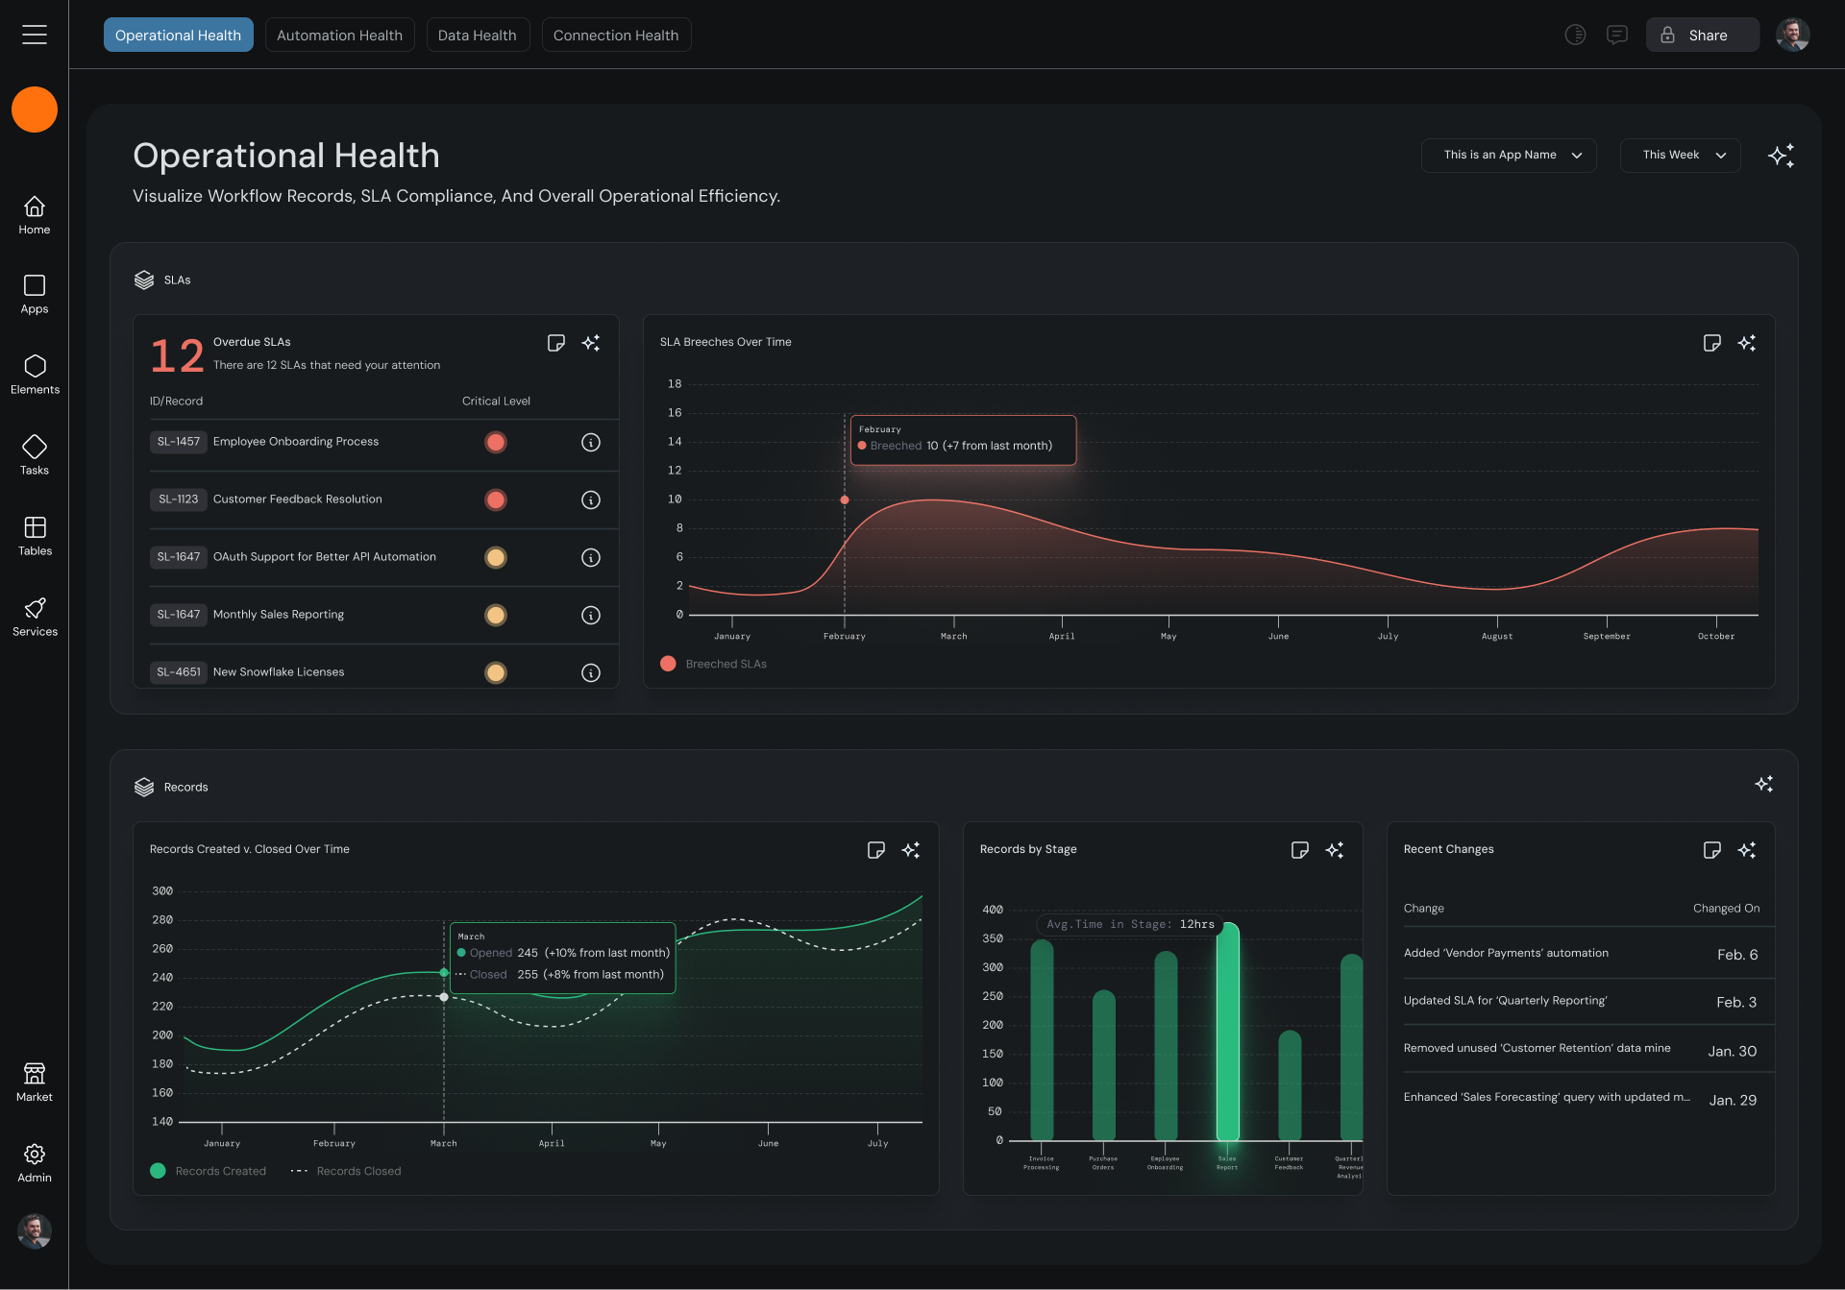Switch to Connection Health tab

pyautogui.click(x=616, y=35)
